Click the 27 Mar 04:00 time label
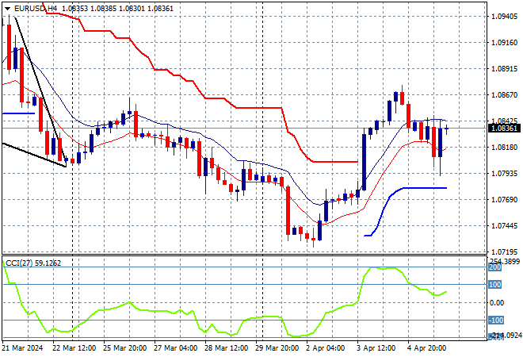 [175, 348]
